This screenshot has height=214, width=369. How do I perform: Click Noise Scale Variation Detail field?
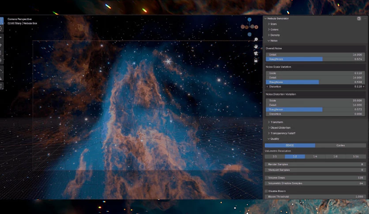[x=315, y=77]
